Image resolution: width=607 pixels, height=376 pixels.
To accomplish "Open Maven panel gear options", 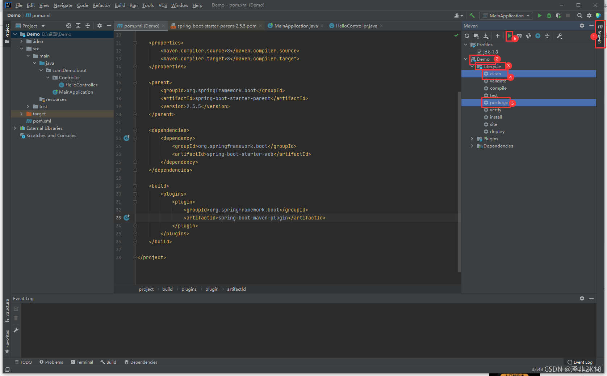I will coord(582,26).
